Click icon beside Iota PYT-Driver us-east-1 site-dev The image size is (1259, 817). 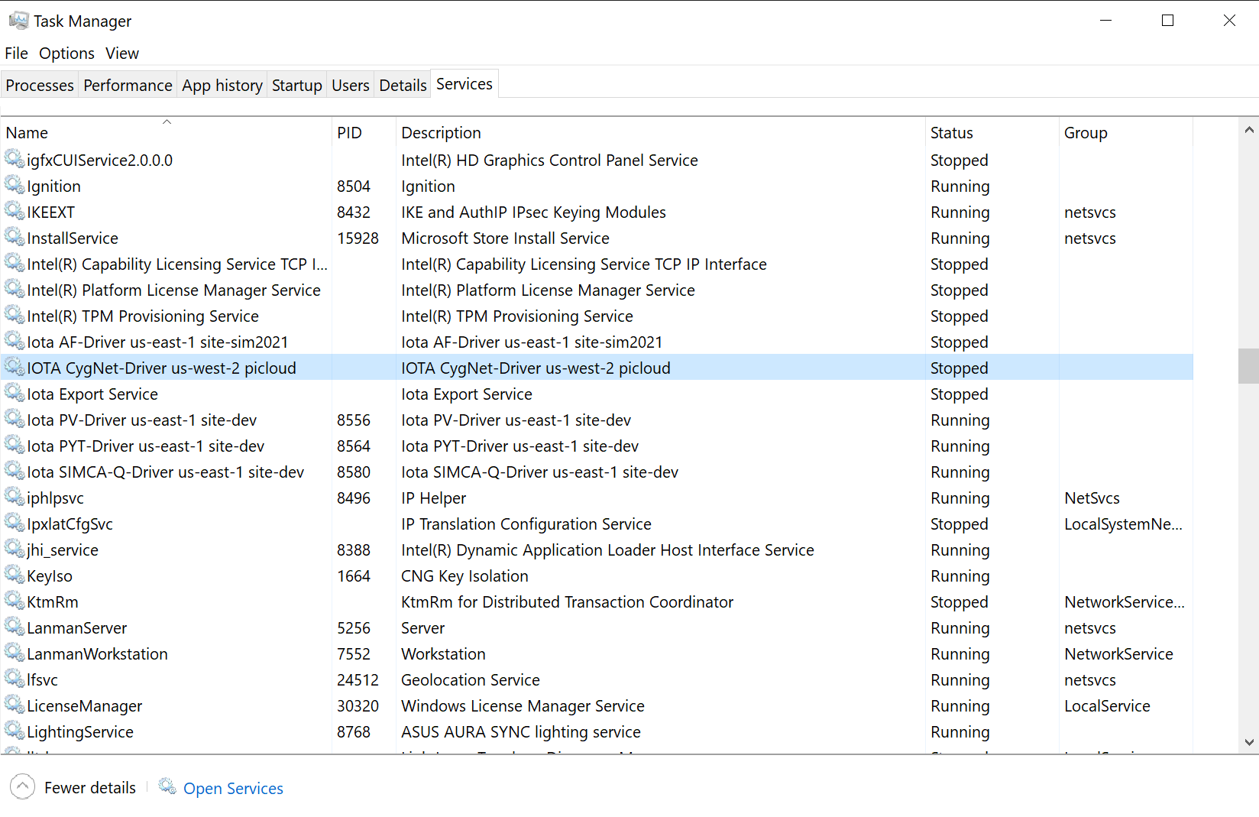(15, 445)
